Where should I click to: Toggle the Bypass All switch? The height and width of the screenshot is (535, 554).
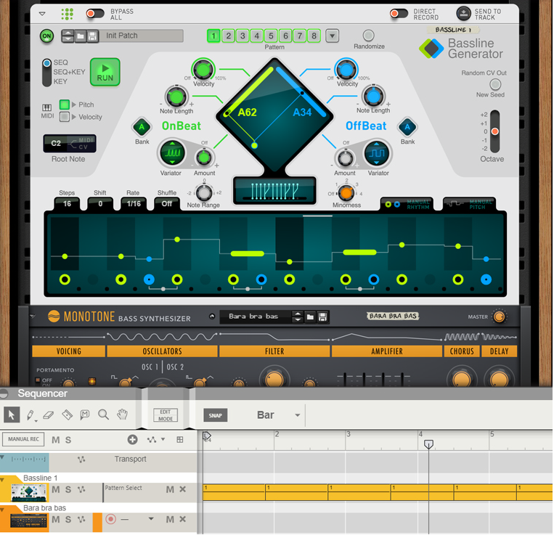(95, 14)
